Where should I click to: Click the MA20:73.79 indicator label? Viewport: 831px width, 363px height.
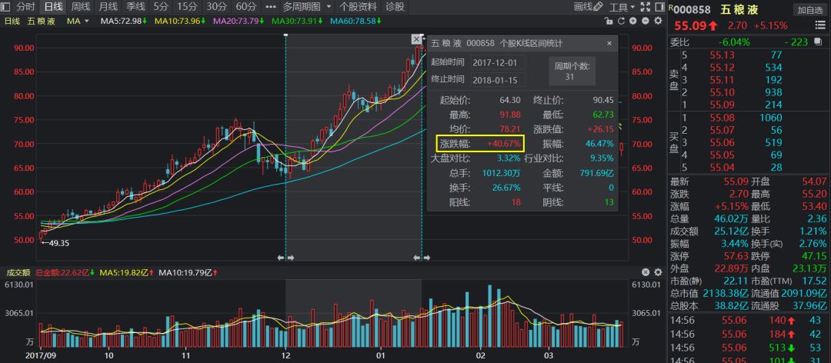239,21
